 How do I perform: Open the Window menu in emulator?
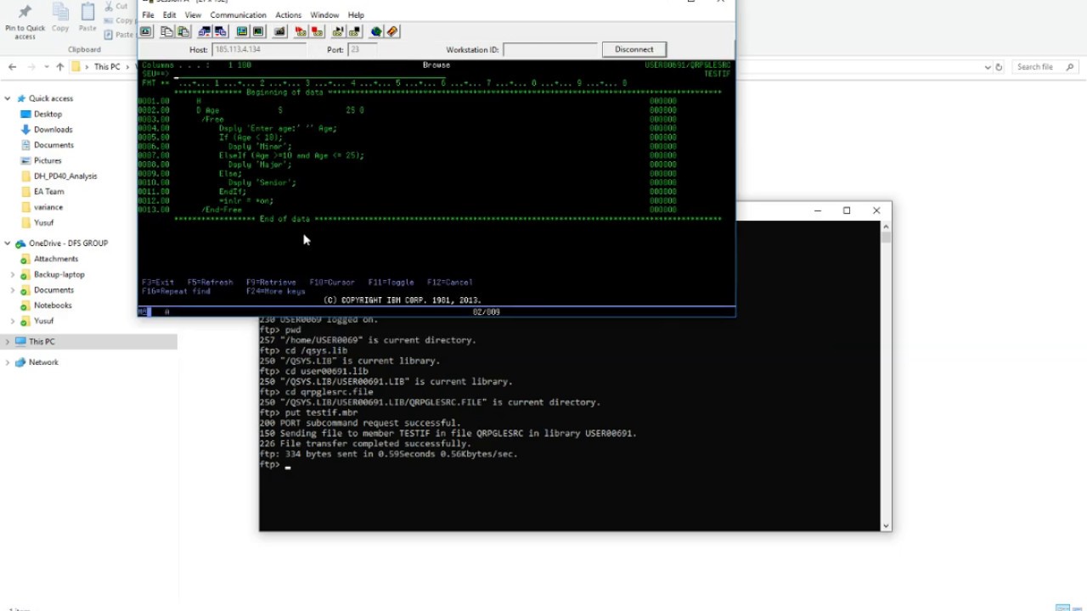pos(324,14)
